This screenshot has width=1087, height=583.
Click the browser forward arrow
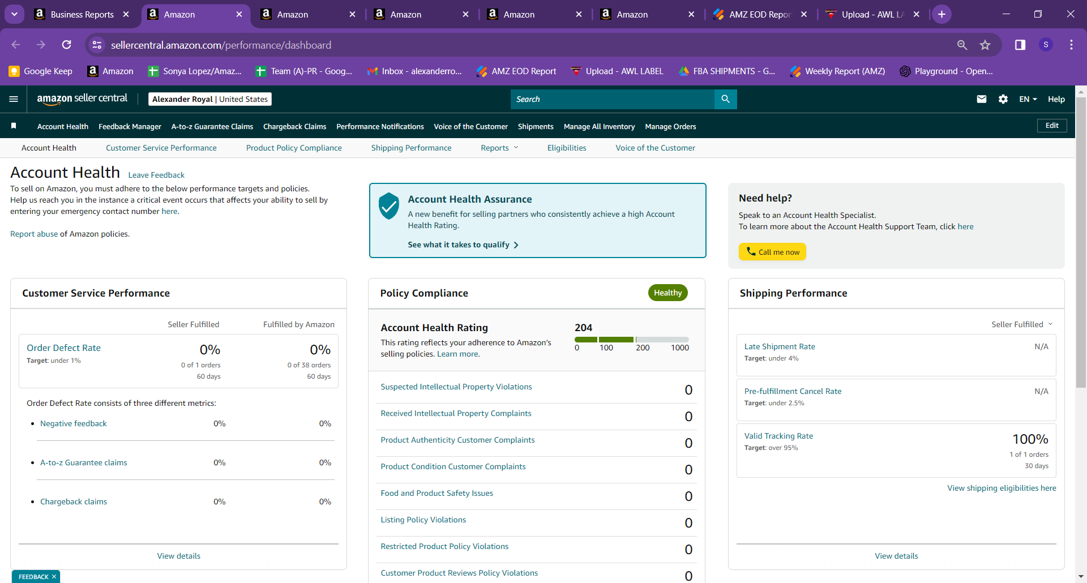[x=41, y=45]
